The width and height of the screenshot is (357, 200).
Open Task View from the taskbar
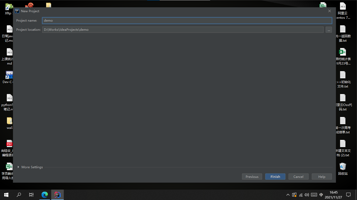click(x=31, y=195)
